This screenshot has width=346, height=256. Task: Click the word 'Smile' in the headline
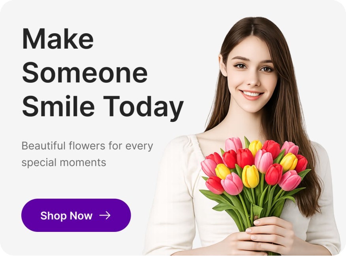click(58, 106)
